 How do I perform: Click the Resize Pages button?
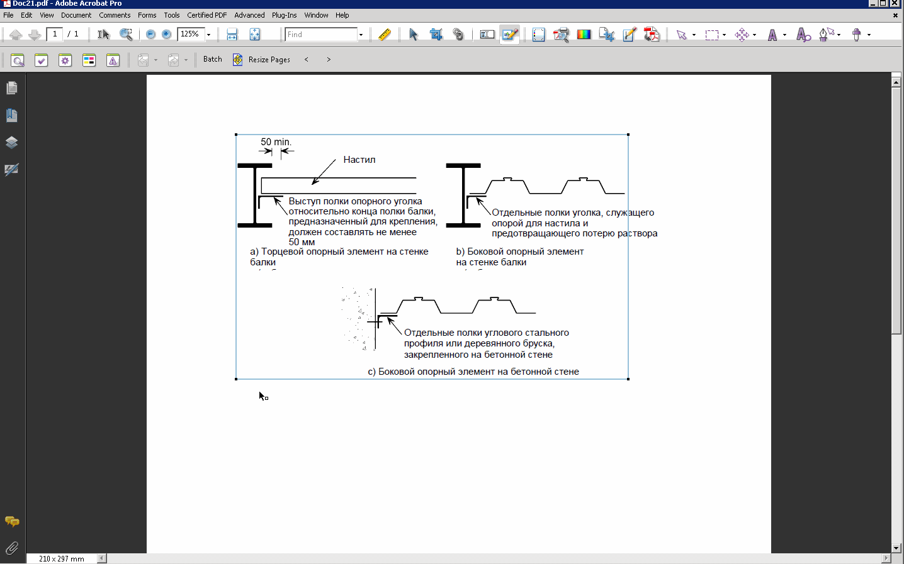262,60
